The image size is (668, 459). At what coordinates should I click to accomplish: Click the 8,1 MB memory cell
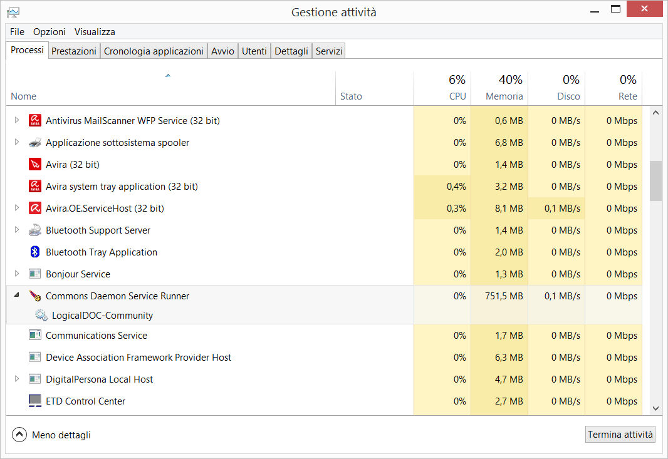pyautogui.click(x=499, y=209)
